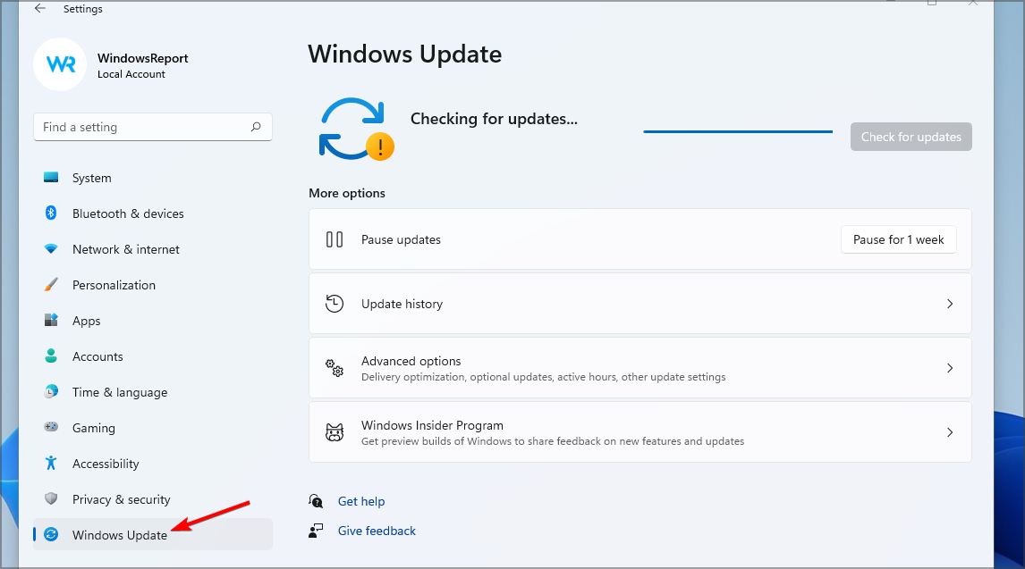The height and width of the screenshot is (569, 1025).
Task: Click the large update sync status icon
Action: 356,129
